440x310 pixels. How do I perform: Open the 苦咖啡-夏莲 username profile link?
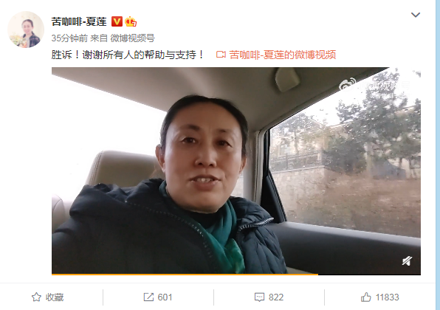[x=79, y=21]
